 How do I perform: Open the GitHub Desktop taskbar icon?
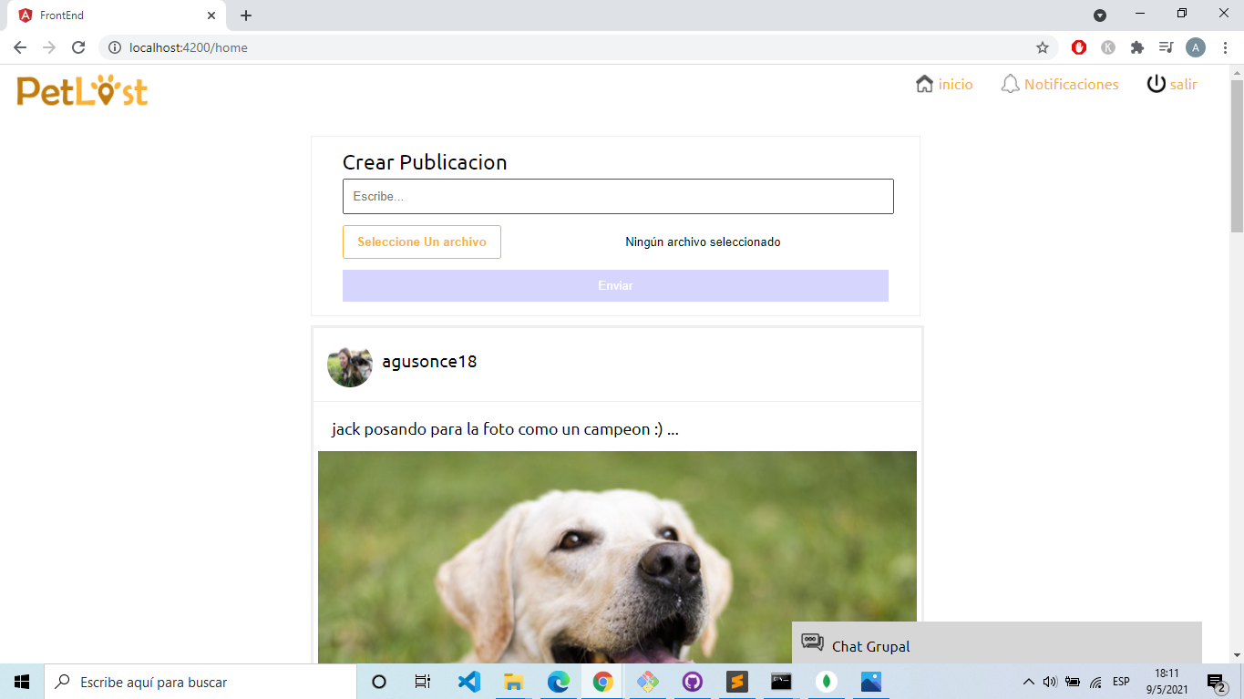click(x=692, y=682)
